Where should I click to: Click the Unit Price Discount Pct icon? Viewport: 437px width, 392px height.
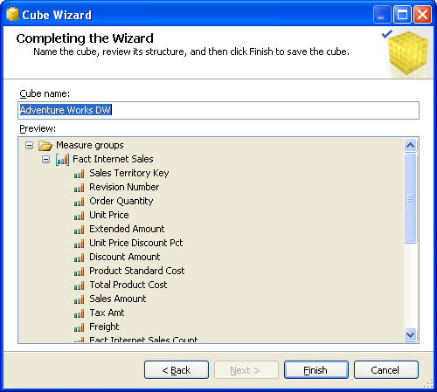tap(79, 244)
